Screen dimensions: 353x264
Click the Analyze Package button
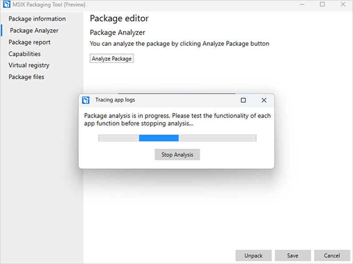pos(112,58)
